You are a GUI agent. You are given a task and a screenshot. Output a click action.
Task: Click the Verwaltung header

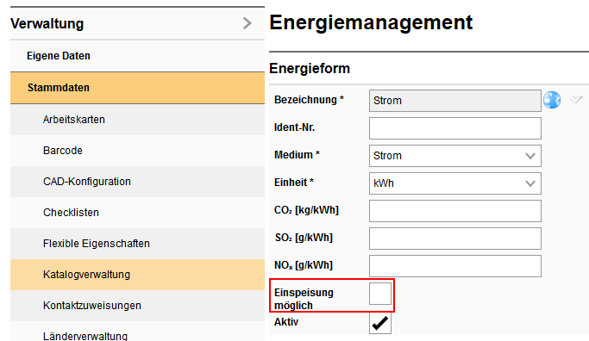(137, 23)
